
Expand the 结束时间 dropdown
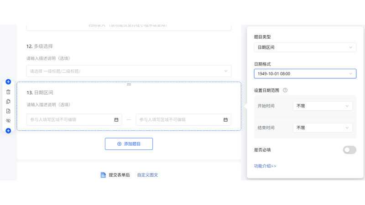(322, 128)
